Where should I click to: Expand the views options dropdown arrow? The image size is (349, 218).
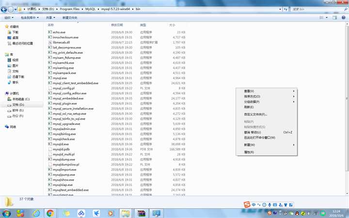(327, 17)
